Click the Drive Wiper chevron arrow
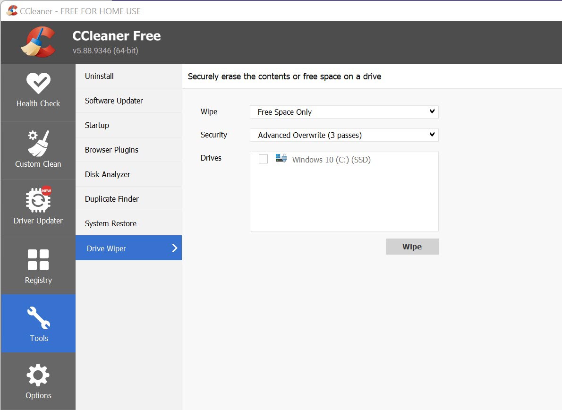The width and height of the screenshot is (562, 410). click(175, 248)
